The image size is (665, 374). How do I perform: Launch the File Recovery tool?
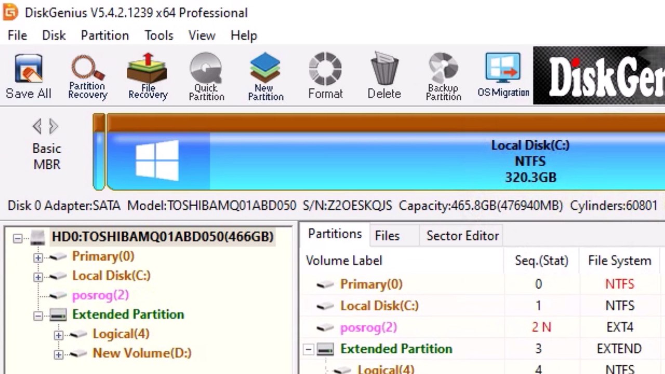(148, 76)
